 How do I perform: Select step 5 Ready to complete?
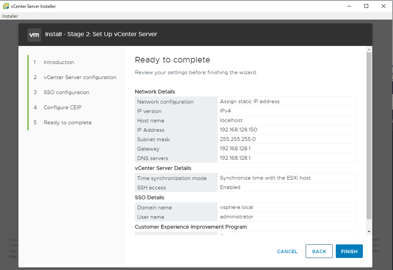[x=68, y=122]
